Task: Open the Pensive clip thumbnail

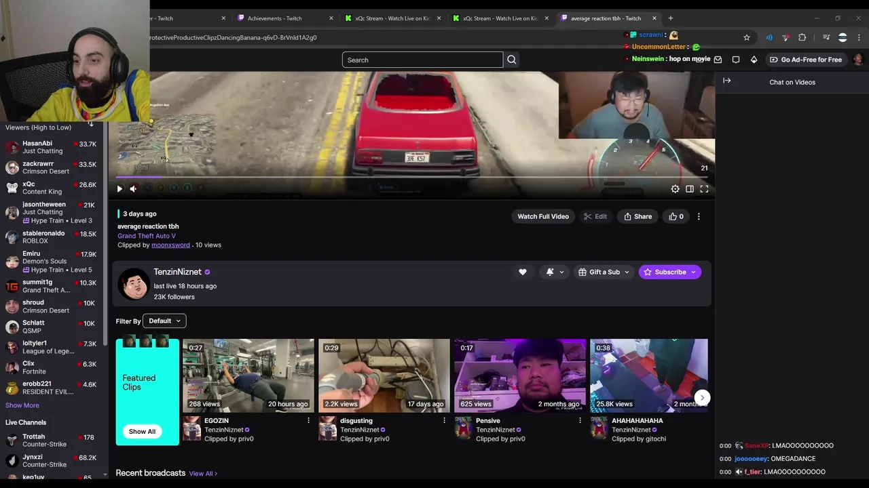Action: point(520,375)
